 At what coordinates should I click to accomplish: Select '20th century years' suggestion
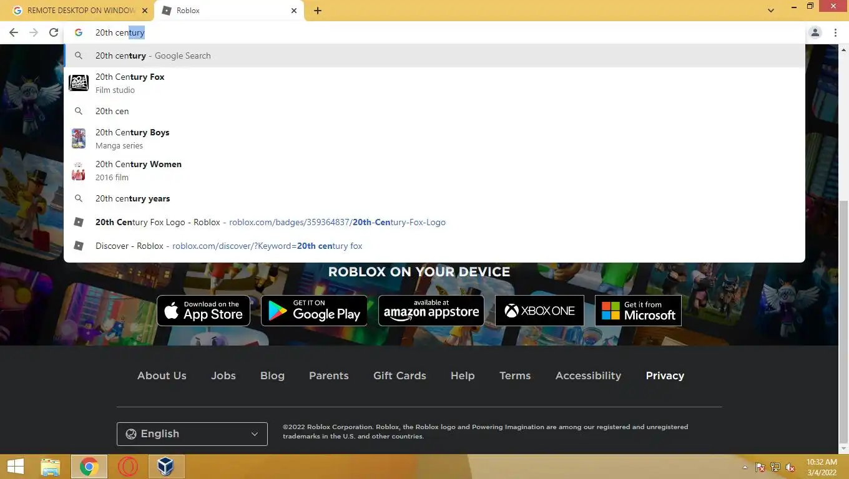(434, 198)
